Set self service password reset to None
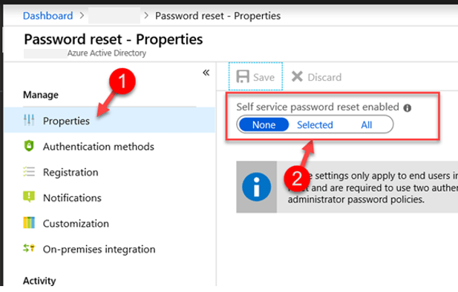This screenshot has width=458, height=292. [x=264, y=125]
